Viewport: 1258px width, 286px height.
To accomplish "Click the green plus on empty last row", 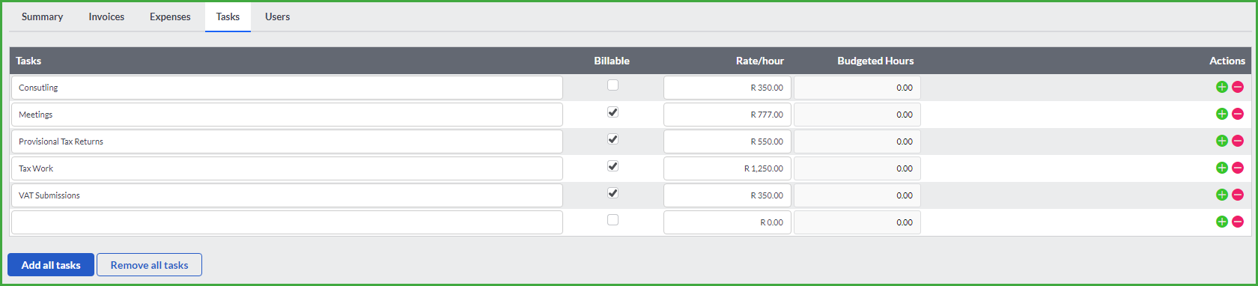I will [x=1222, y=222].
